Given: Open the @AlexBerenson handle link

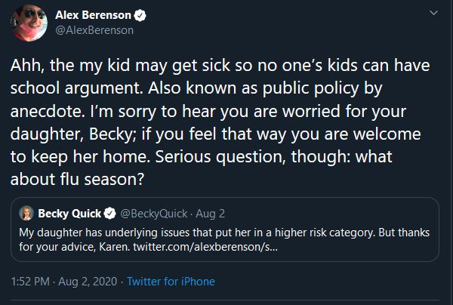Looking at the screenshot, I should [x=94, y=30].
